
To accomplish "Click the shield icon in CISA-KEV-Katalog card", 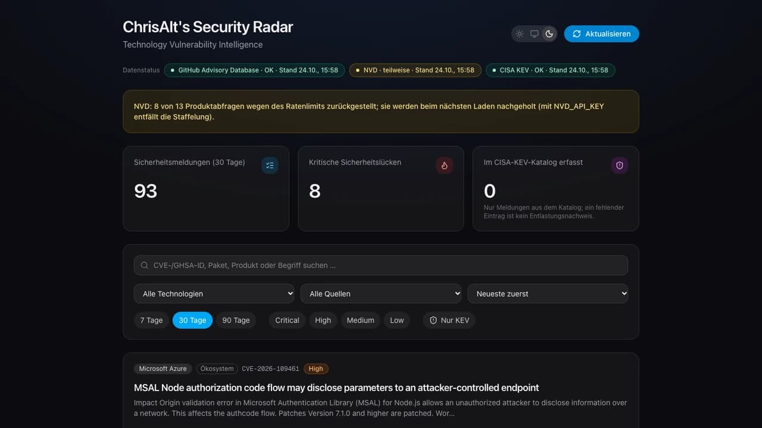I will [619, 165].
